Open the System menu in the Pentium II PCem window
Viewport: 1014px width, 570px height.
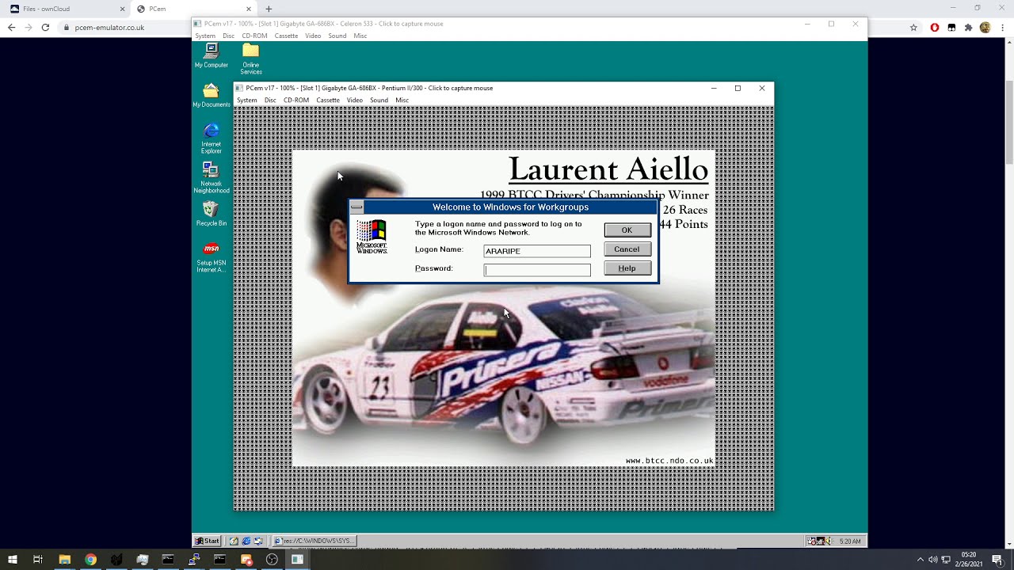click(247, 100)
